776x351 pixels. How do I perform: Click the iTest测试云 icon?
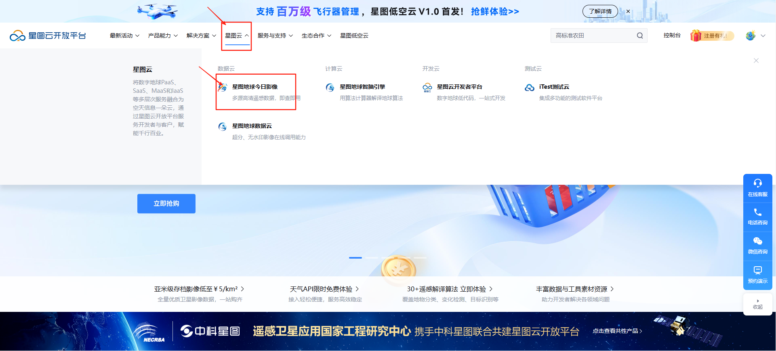click(x=529, y=88)
